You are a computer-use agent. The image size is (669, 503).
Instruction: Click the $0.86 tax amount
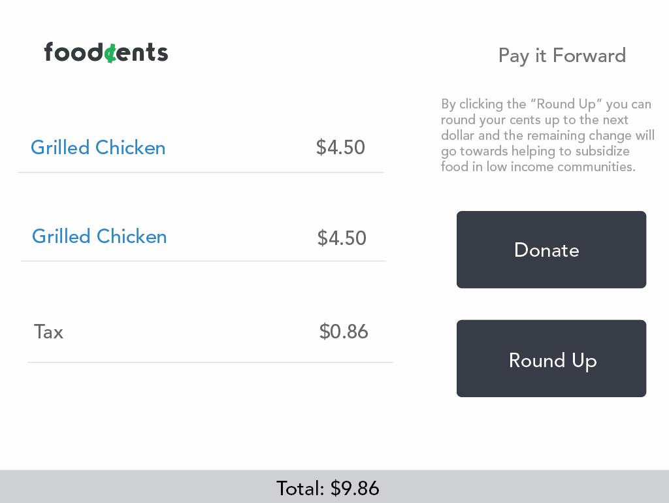coord(344,331)
